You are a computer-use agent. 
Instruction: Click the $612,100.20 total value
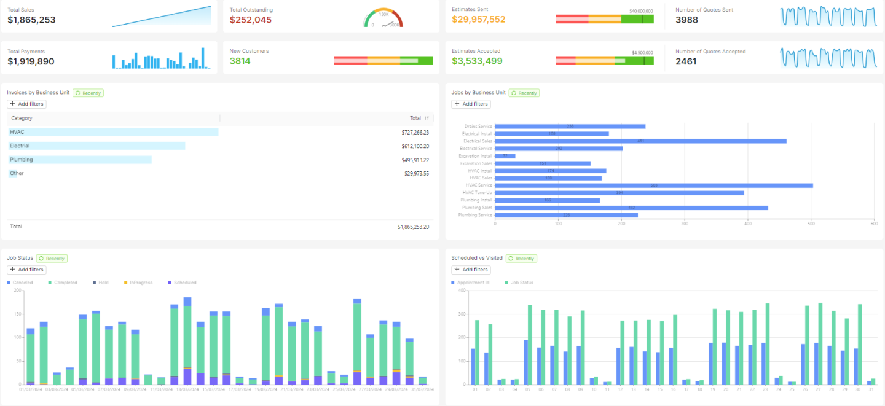coord(415,146)
